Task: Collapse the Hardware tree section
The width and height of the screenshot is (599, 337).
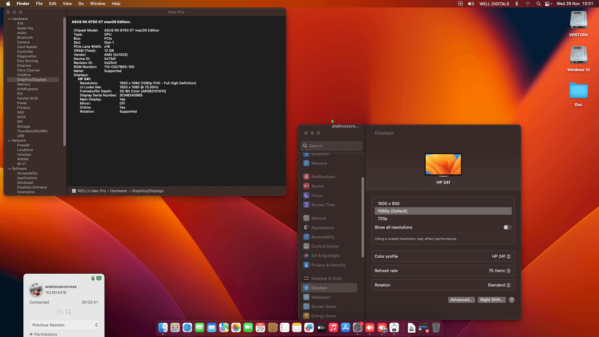Action: 10,19
